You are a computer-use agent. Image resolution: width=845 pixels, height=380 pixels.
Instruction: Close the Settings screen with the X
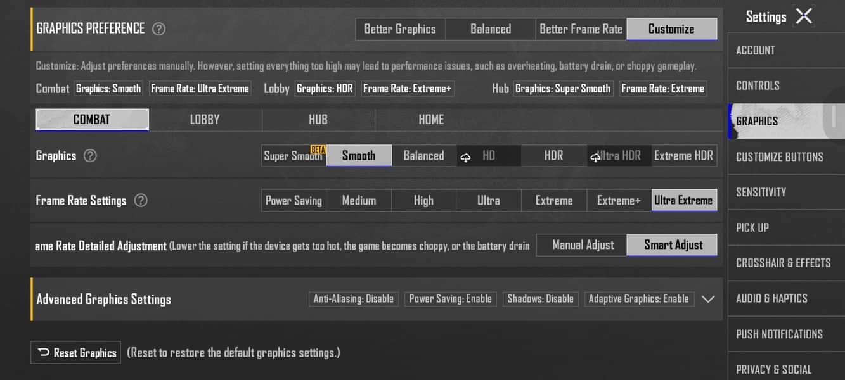click(804, 16)
